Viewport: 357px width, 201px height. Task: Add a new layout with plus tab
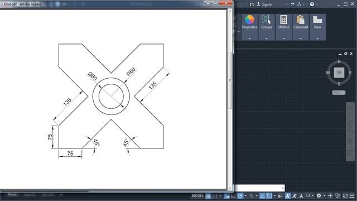(61, 195)
